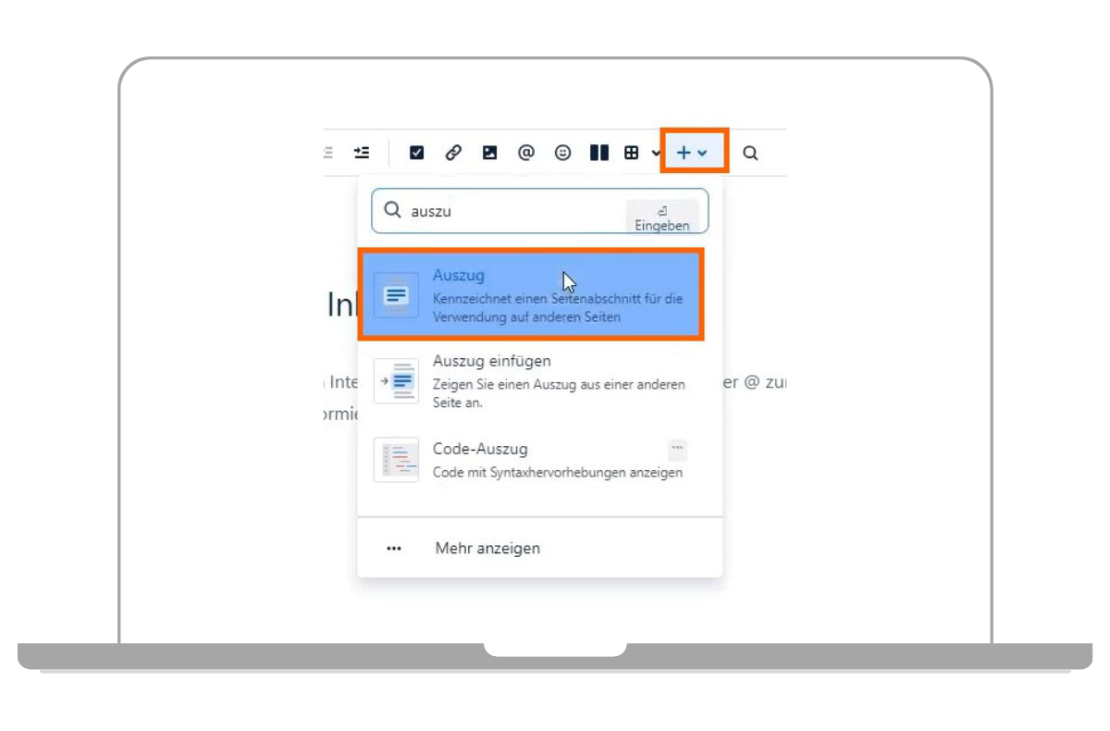
Task: Insert a table with grid icon
Action: 632,153
